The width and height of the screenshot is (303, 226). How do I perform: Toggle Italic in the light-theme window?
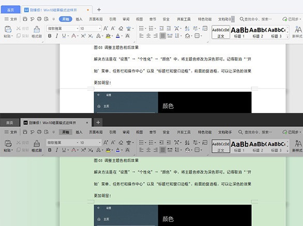coord(57,36)
